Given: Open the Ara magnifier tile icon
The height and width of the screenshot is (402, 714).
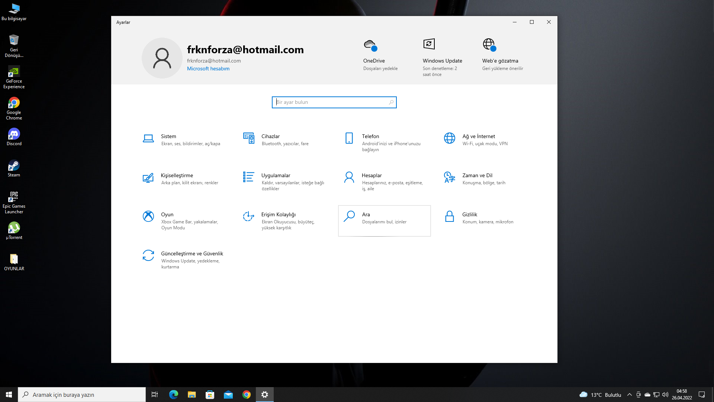Looking at the screenshot, I should coord(349,216).
